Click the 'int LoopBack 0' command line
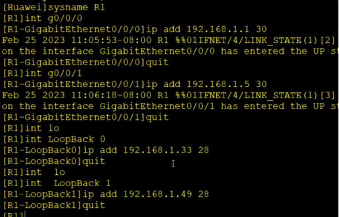 click(x=54, y=139)
